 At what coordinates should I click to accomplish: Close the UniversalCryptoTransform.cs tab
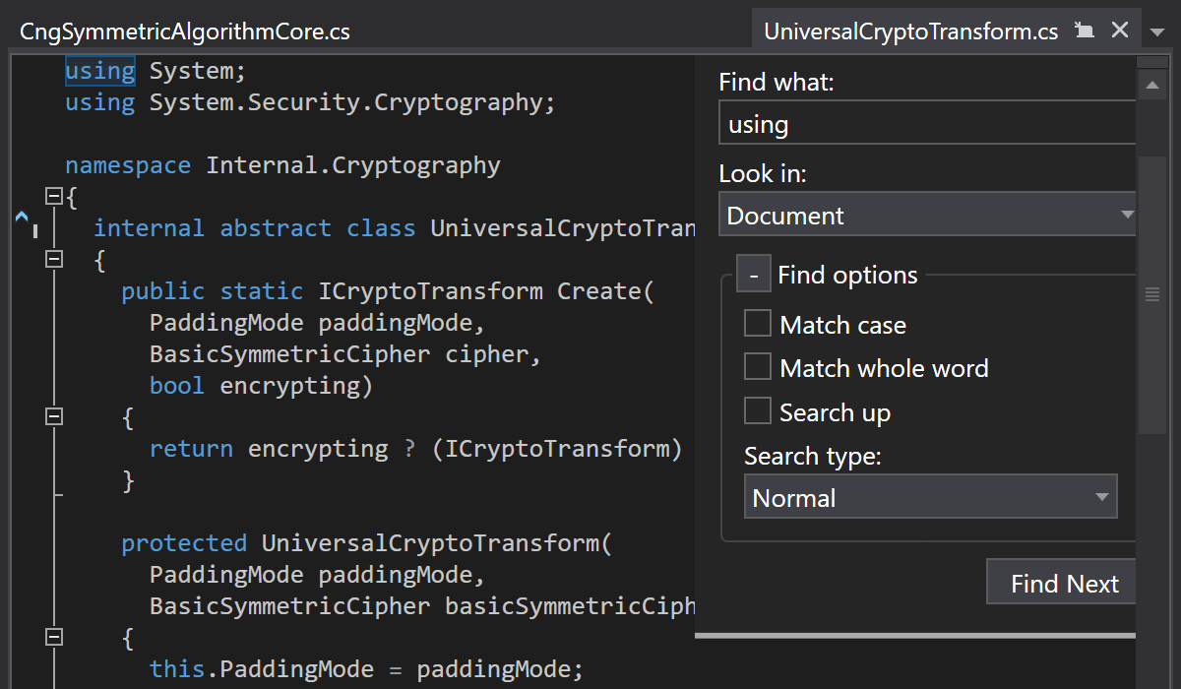(1120, 31)
